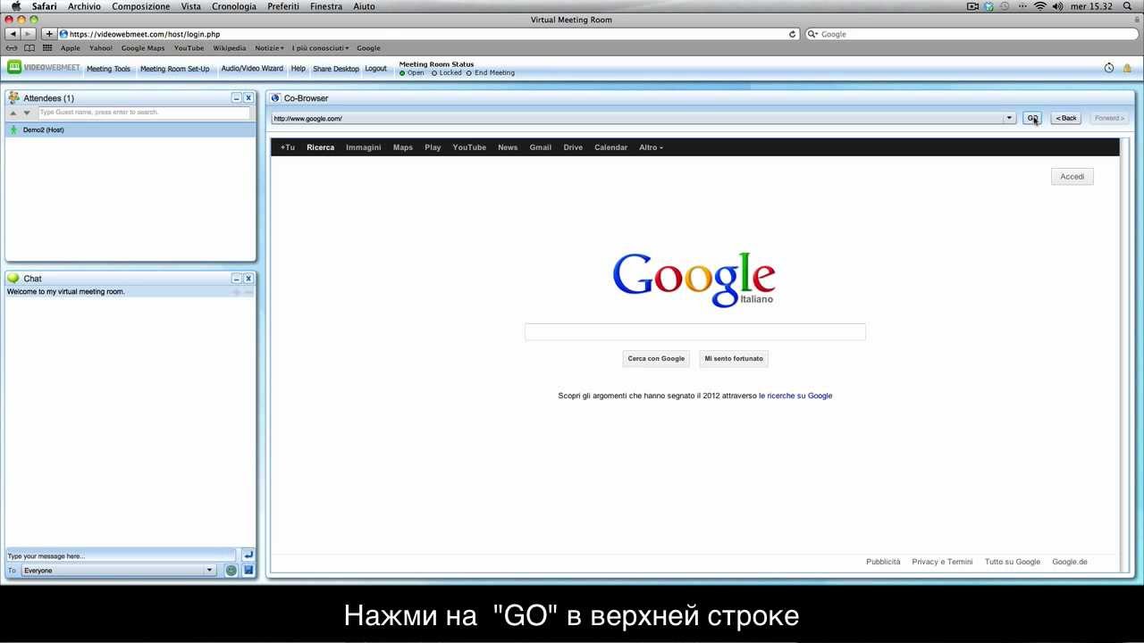Click the yellow lock icon

click(x=1127, y=68)
